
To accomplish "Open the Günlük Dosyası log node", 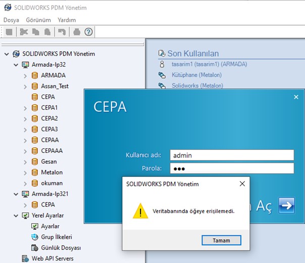I will (x=61, y=248).
